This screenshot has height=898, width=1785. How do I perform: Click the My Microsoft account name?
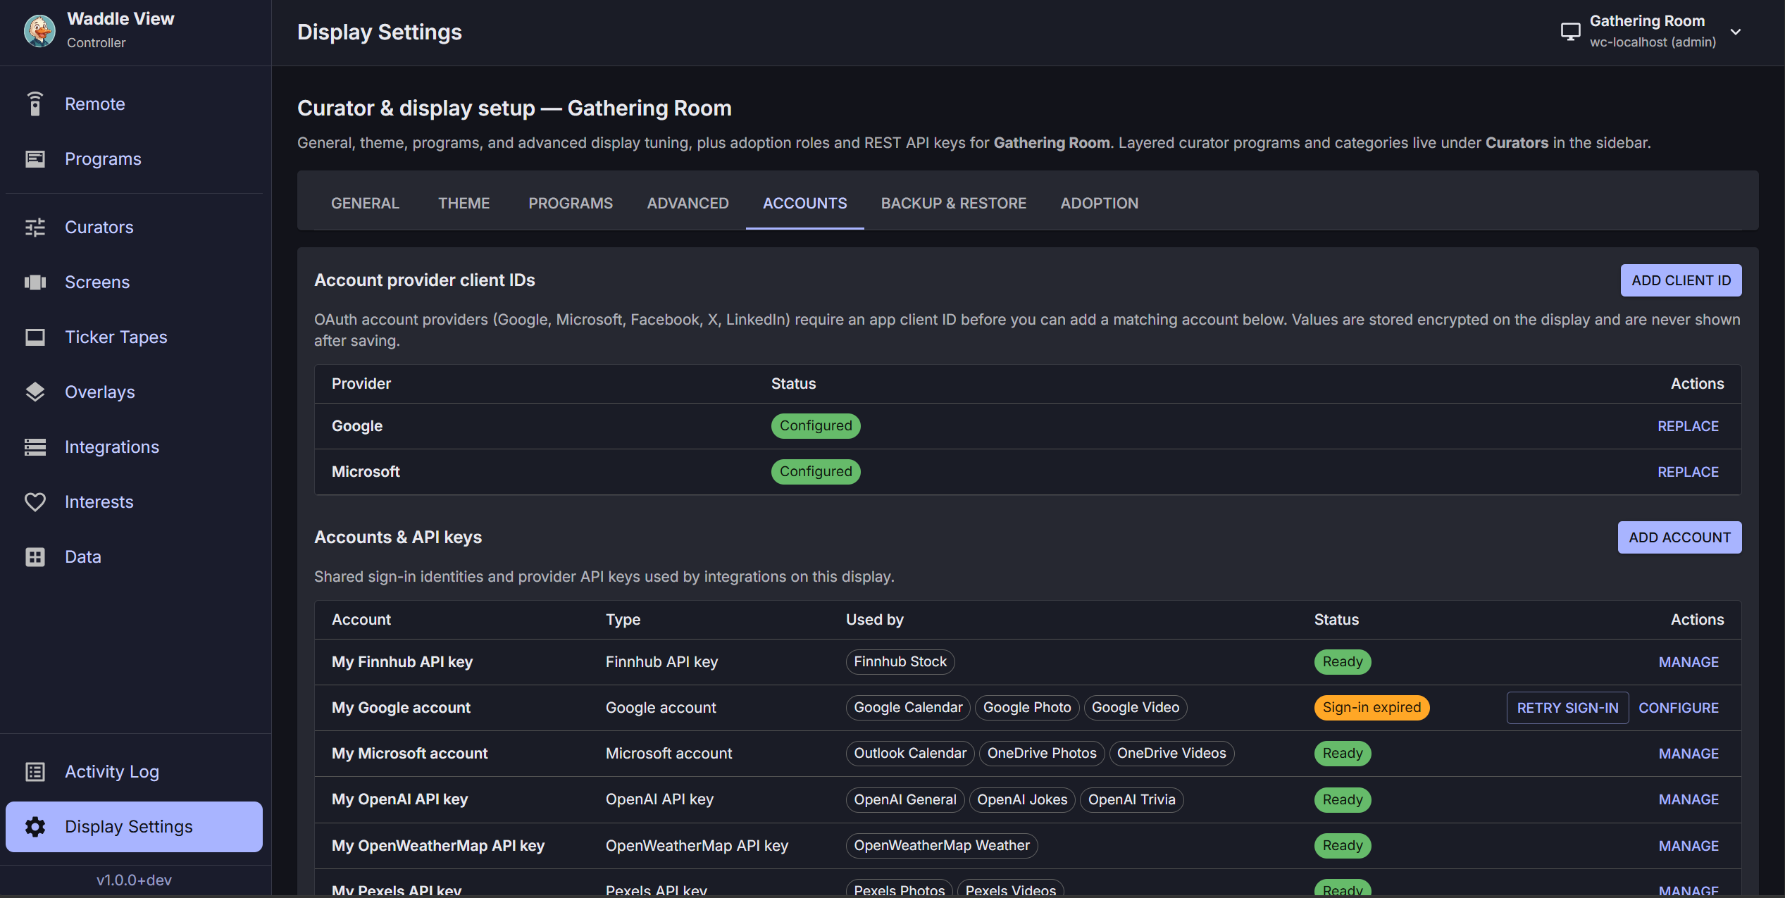click(x=409, y=754)
